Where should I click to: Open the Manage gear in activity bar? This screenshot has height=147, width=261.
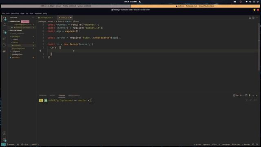click(4, 140)
